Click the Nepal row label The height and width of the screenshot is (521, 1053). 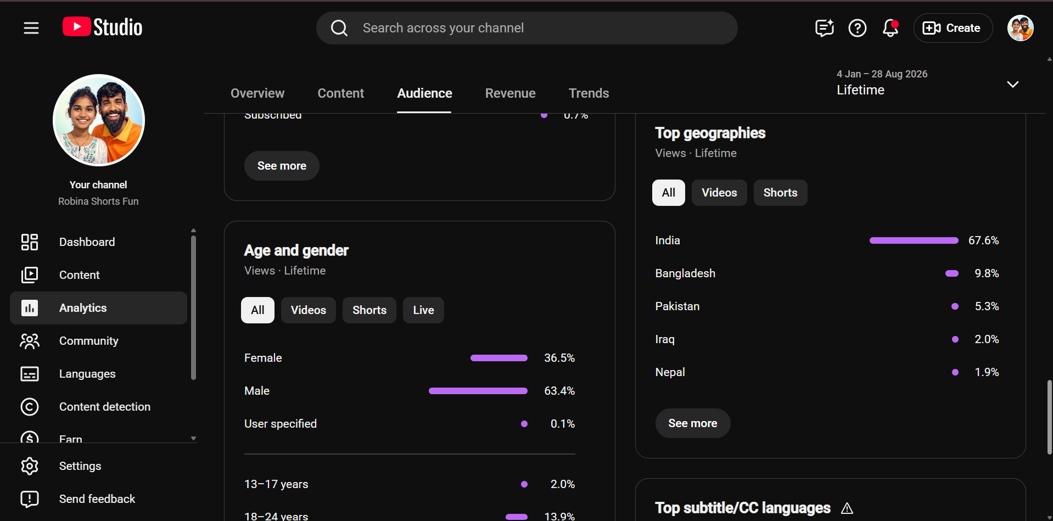coord(670,372)
